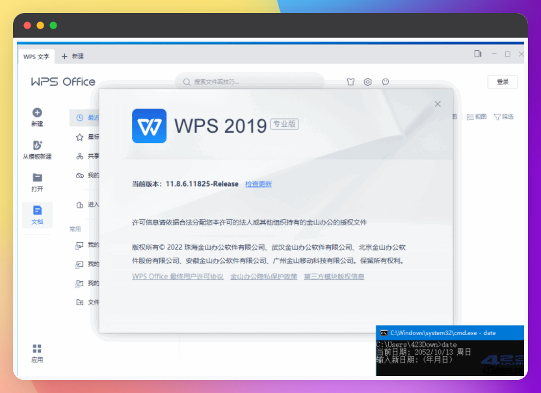Click the feedback chat bubble icon
This screenshot has height=393, width=541.
(385, 82)
